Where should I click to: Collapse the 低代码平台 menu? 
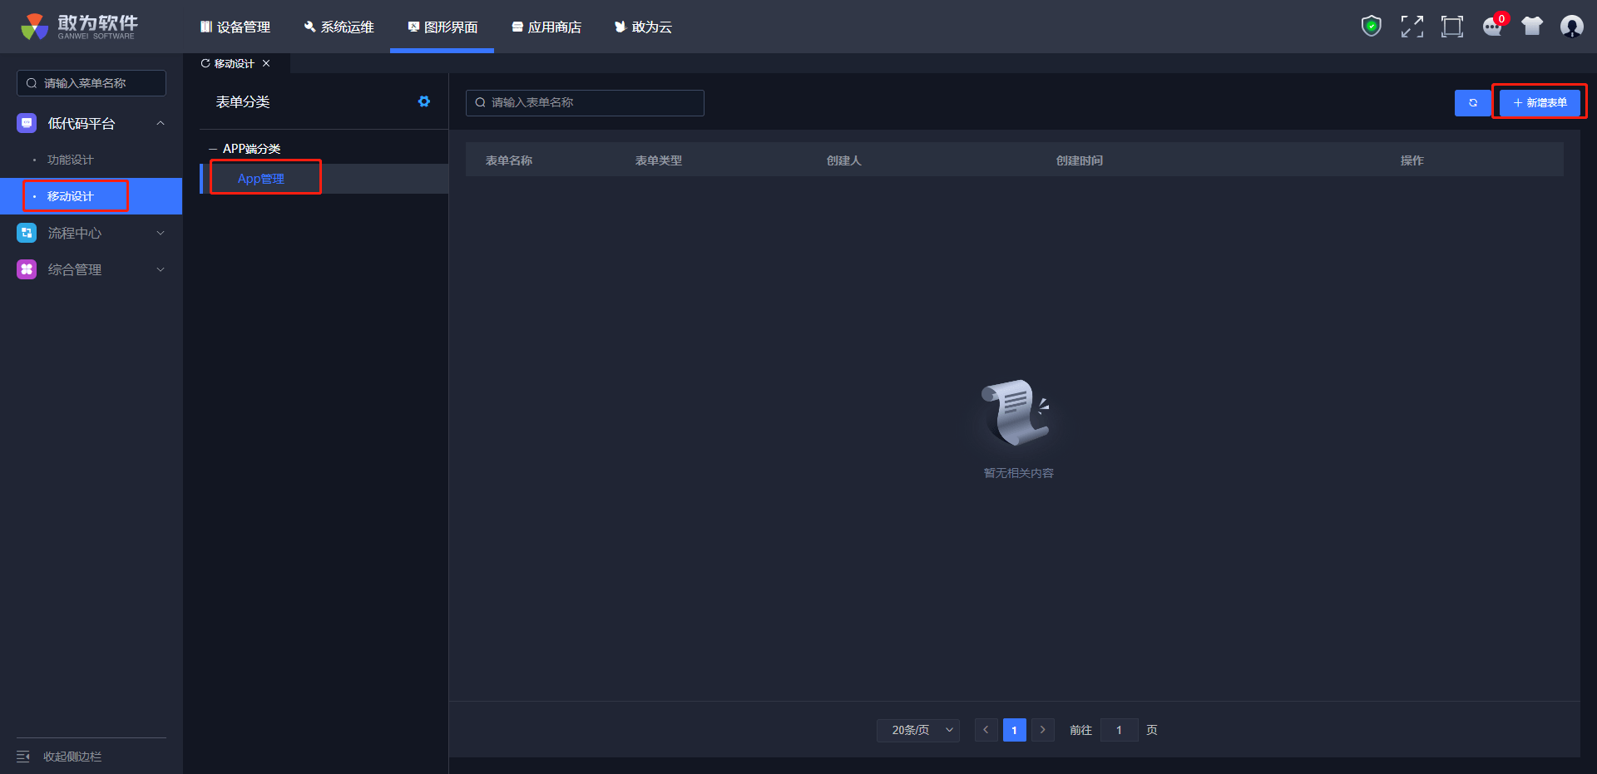pos(161,123)
